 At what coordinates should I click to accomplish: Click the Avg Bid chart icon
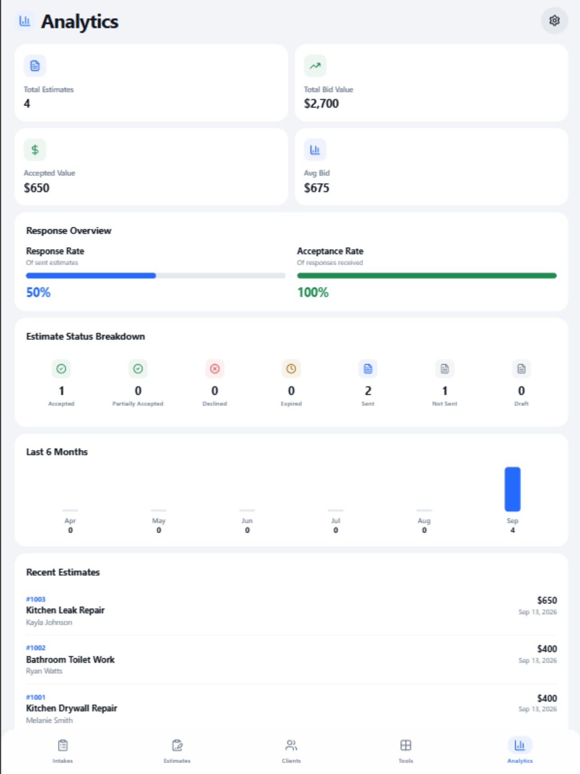[x=315, y=150]
